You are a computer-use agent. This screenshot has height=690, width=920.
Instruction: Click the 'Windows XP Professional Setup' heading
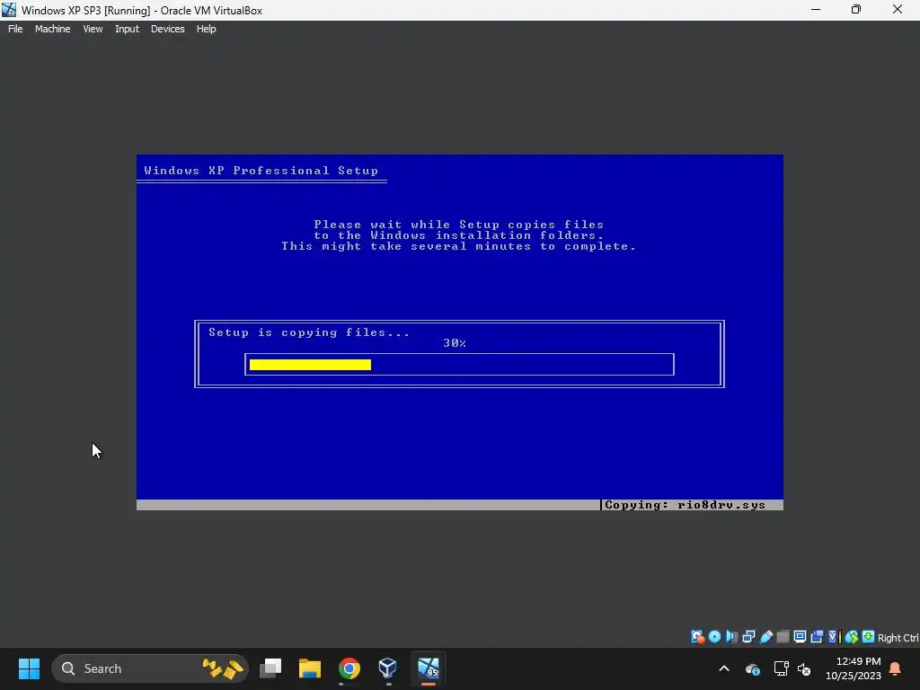pyautogui.click(x=261, y=171)
